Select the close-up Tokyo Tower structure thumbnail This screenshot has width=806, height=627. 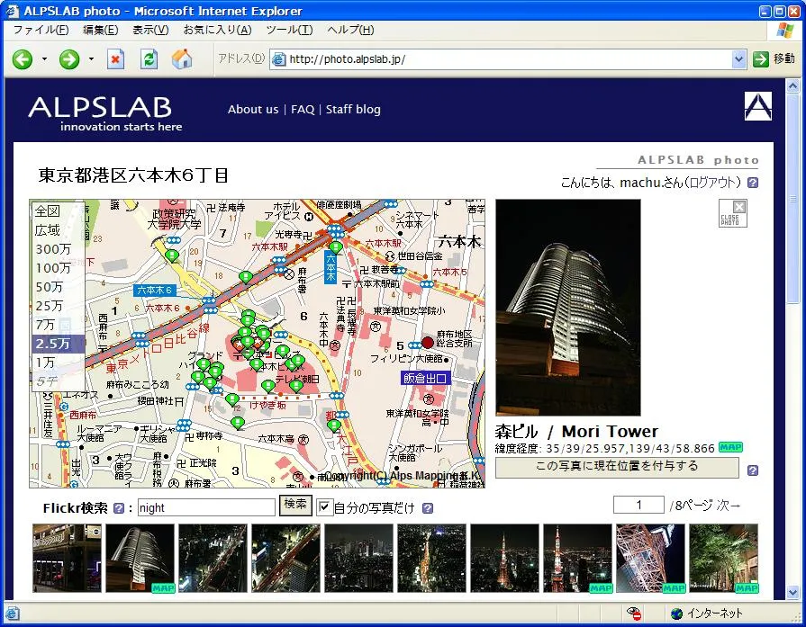pos(651,559)
